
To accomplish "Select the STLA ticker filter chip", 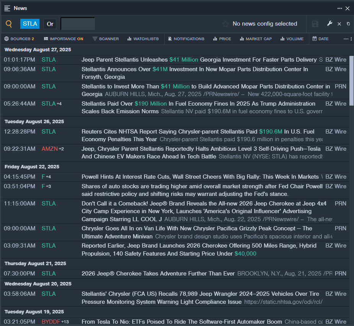I will coord(30,24).
